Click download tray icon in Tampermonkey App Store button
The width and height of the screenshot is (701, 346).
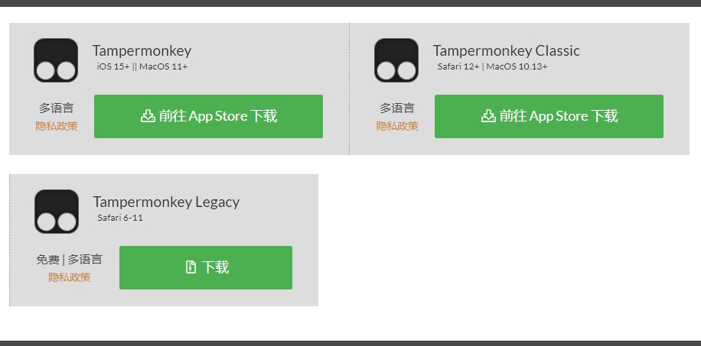[x=148, y=116]
